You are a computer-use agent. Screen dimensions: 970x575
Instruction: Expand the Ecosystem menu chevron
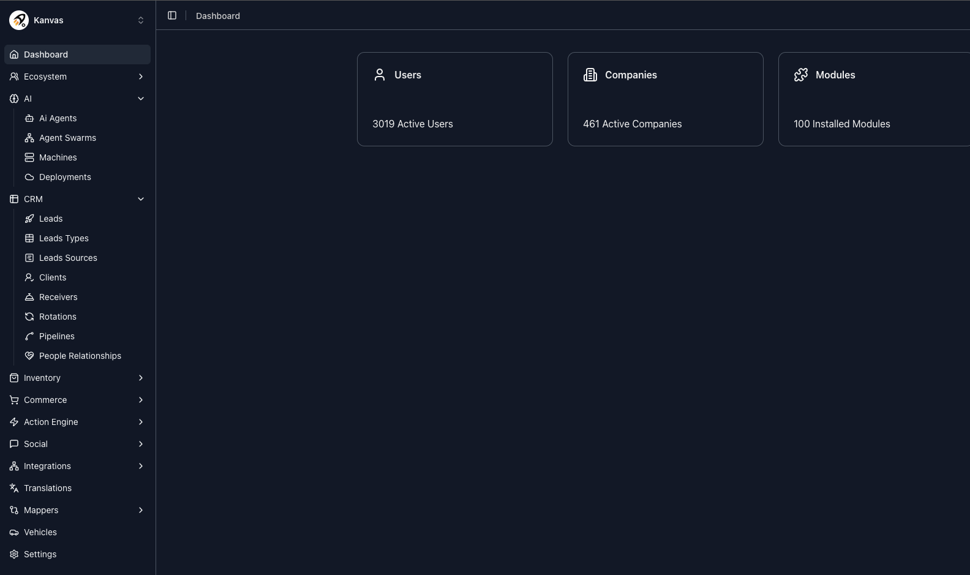[141, 77]
